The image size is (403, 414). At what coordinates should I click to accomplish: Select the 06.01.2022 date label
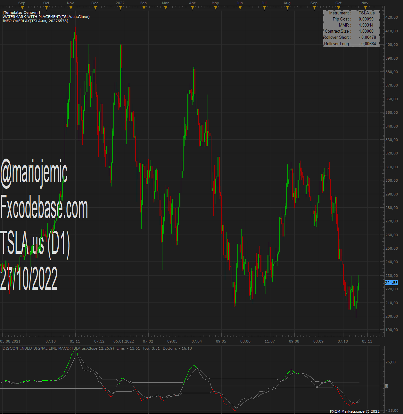[124, 341]
